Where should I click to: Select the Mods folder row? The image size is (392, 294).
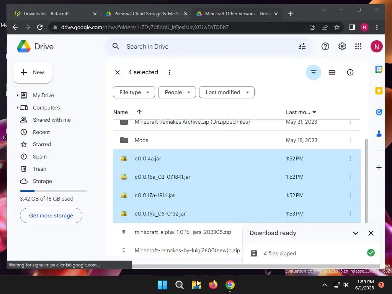[237, 140]
